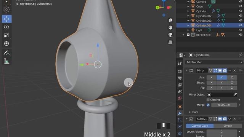Screen dimensions: 244x137
Task: Toggle Subdivision modifier viewport display
Action: point(220,119)
